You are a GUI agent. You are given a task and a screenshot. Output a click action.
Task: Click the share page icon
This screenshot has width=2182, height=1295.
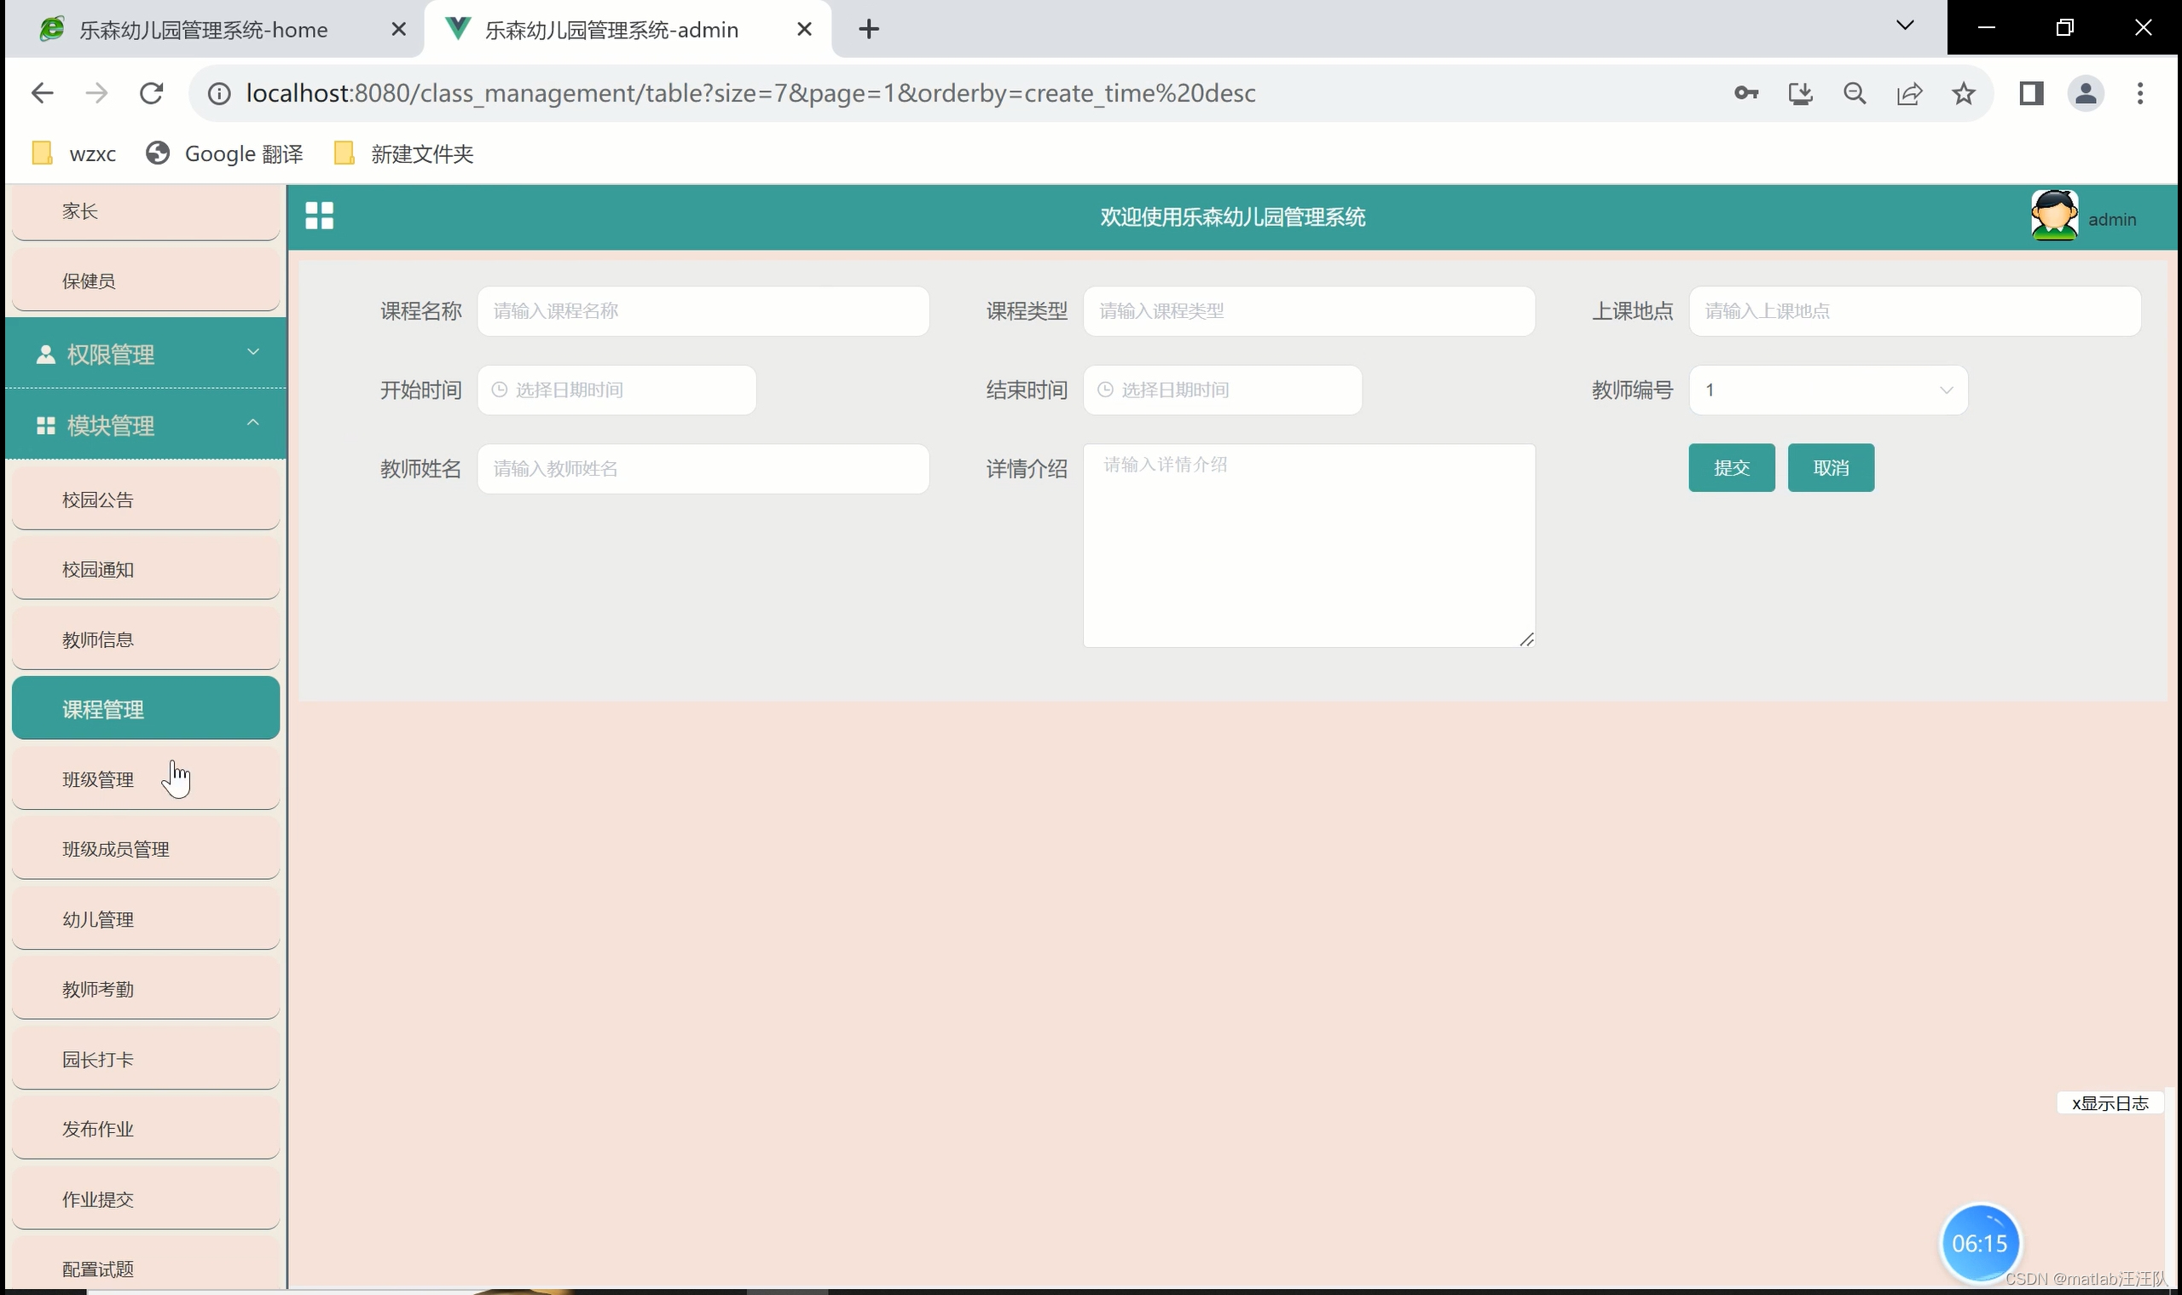(x=1909, y=94)
